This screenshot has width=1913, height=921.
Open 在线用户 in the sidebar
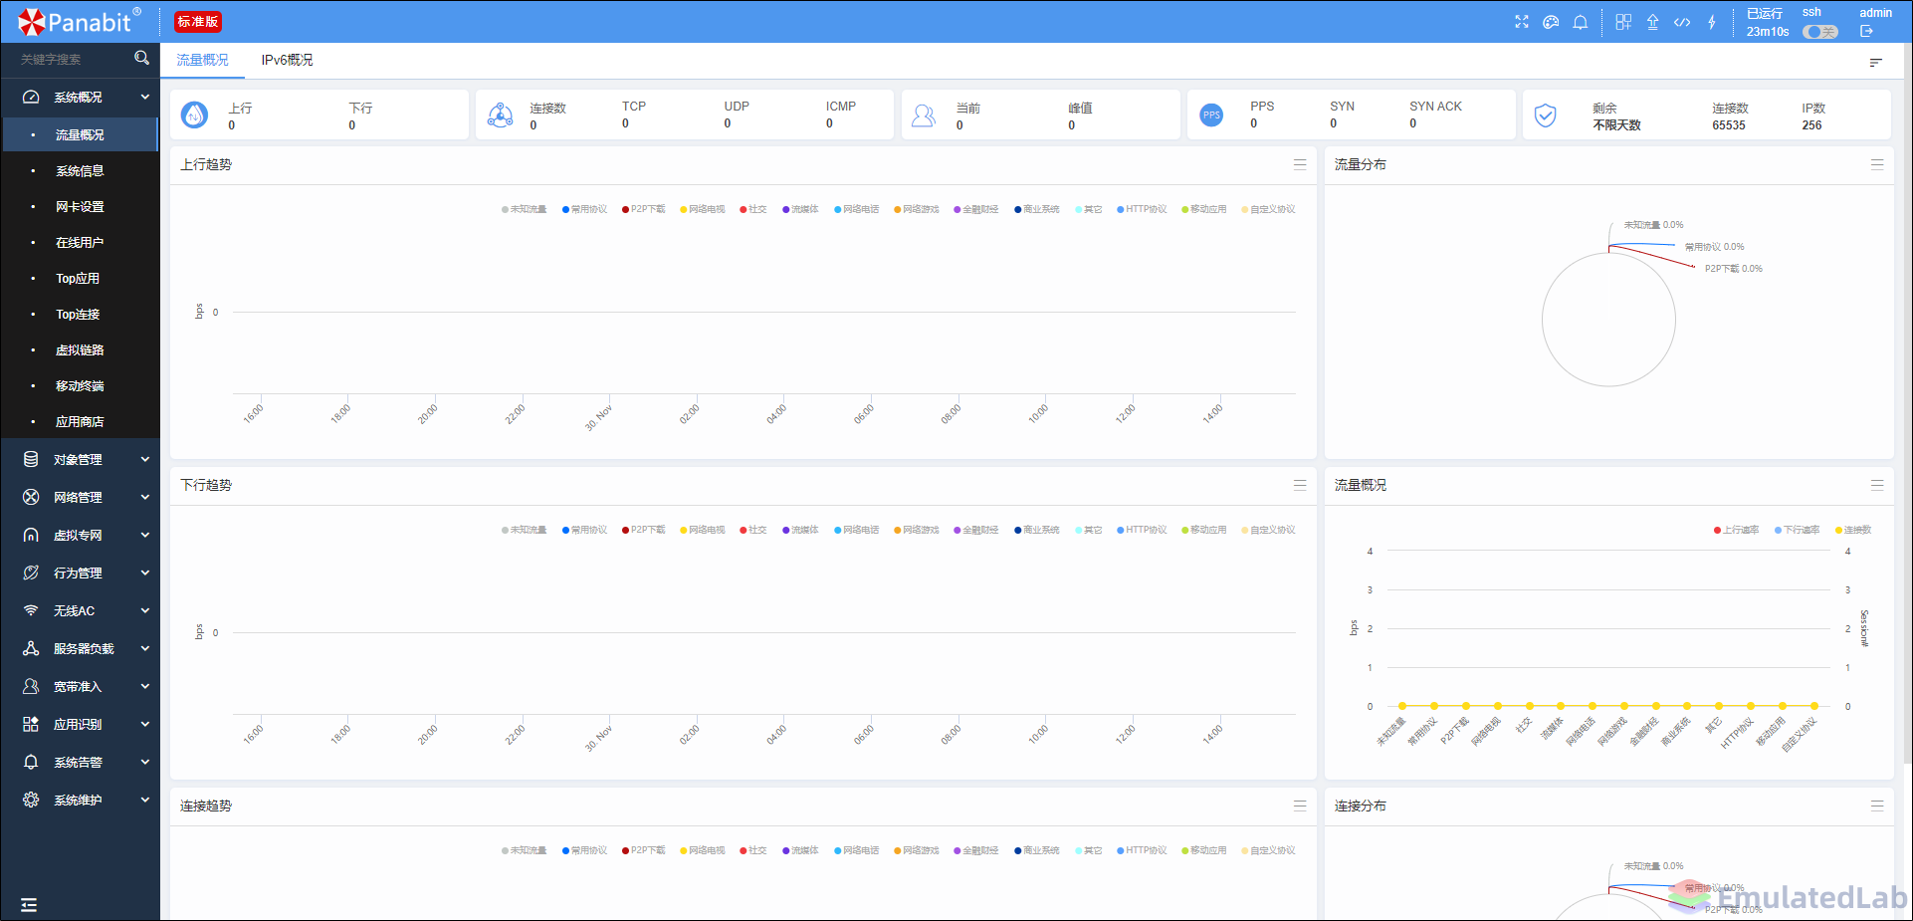[80, 242]
